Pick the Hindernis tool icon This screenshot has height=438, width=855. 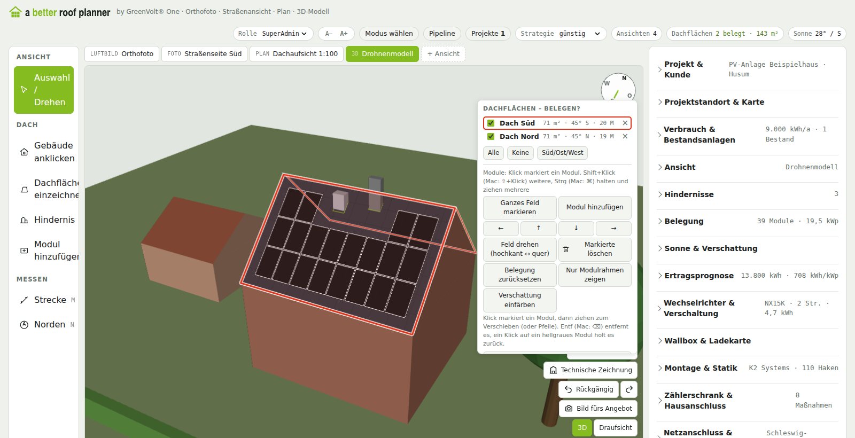pyautogui.click(x=24, y=220)
